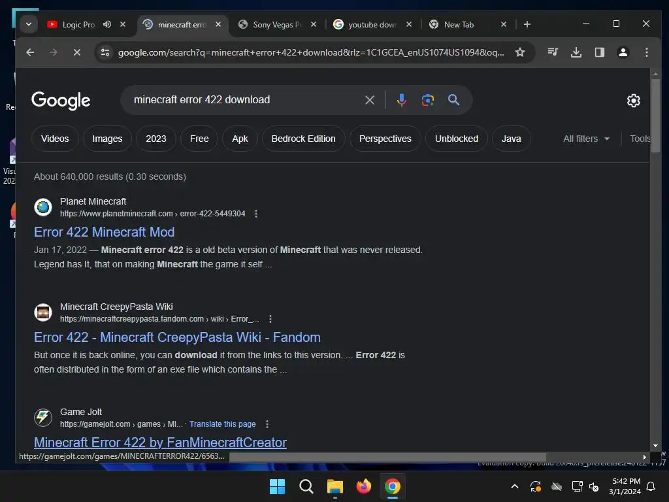The width and height of the screenshot is (669, 502).
Task: Open the notification bell
Action: click(651, 486)
